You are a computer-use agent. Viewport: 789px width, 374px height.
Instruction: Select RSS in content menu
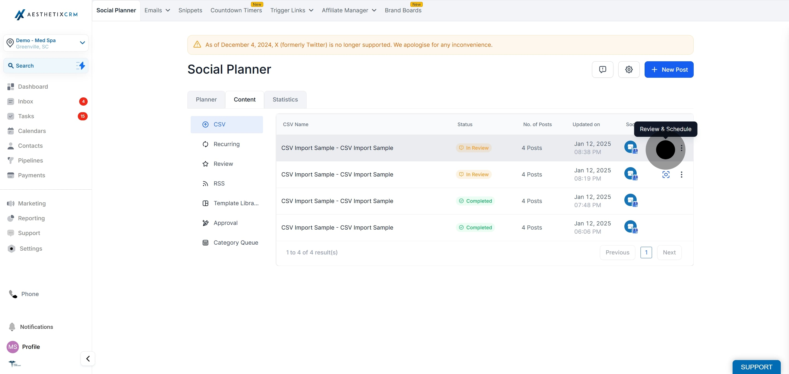click(227, 184)
